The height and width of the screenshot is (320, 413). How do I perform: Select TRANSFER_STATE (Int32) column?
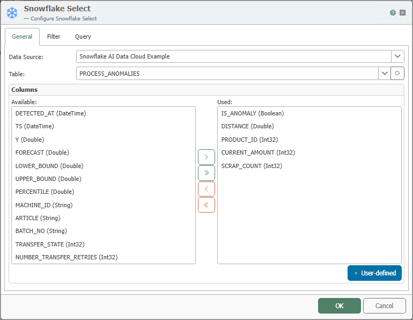[104, 244]
